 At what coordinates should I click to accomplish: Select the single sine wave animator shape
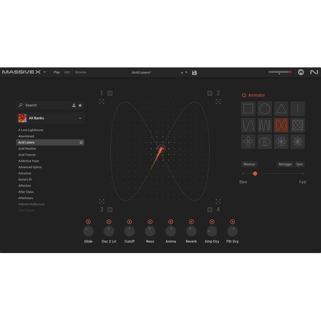point(248,125)
